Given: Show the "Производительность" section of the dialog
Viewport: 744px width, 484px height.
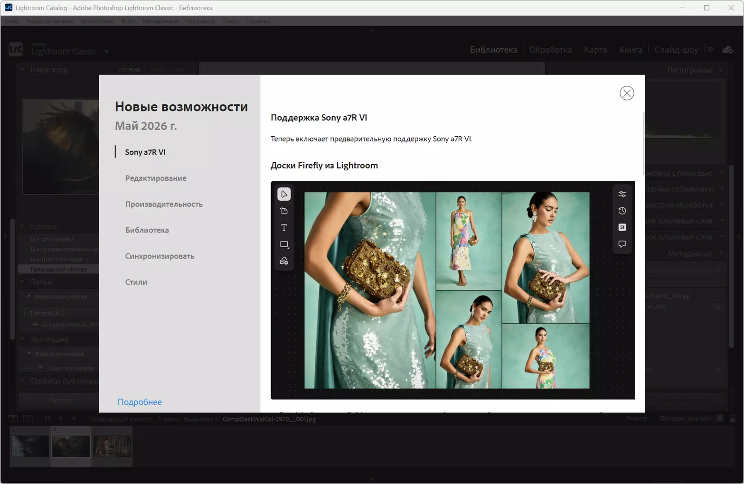Looking at the screenshot, I should (x=164, y=204).
